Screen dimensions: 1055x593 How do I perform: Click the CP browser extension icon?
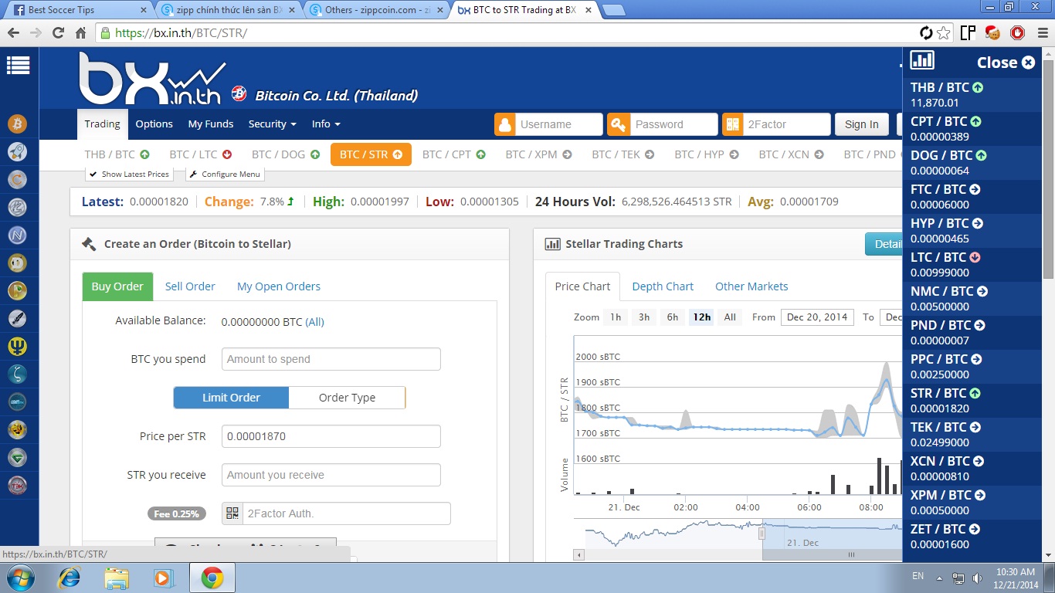pos(968,33)
